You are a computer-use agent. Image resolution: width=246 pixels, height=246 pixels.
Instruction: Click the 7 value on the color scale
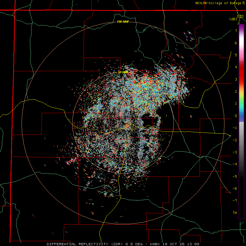point(236,31)
